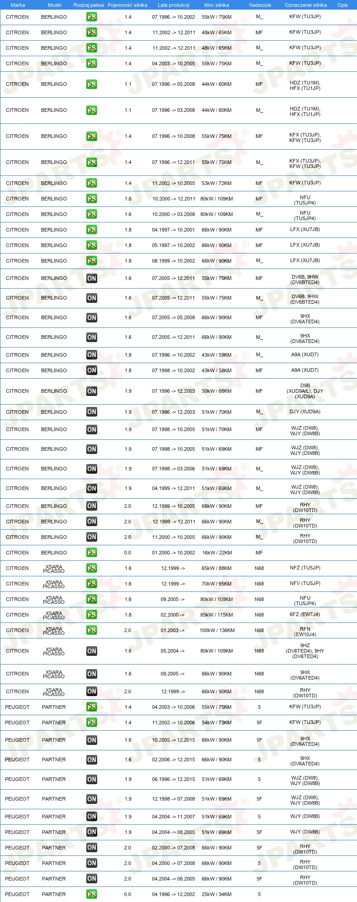Click the Model column header

click(x=54, y=5)
